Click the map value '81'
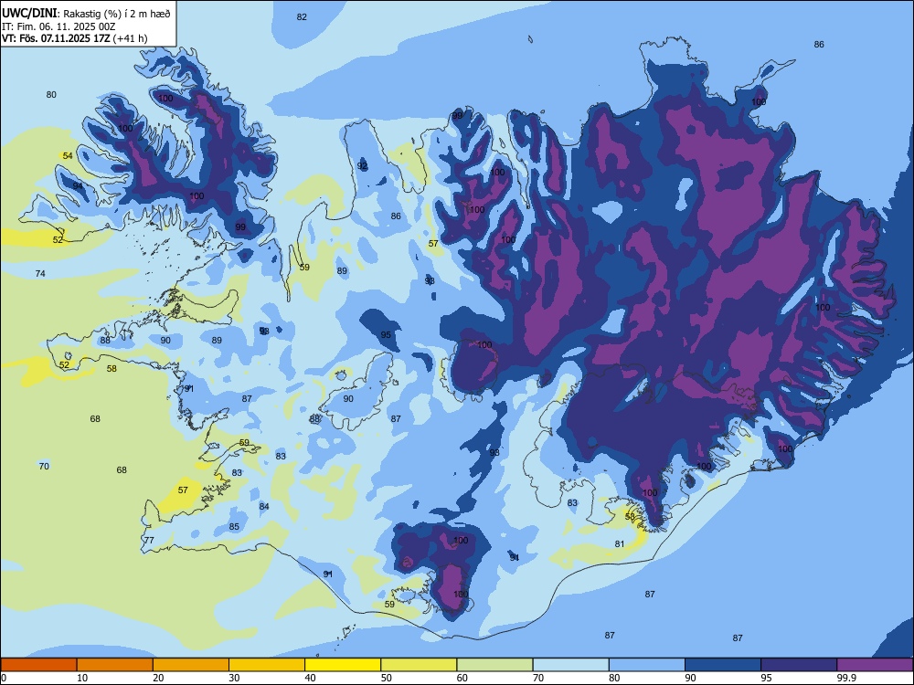Image resolution: width=914 pixels, height=685 pixels. coord(619,544)
